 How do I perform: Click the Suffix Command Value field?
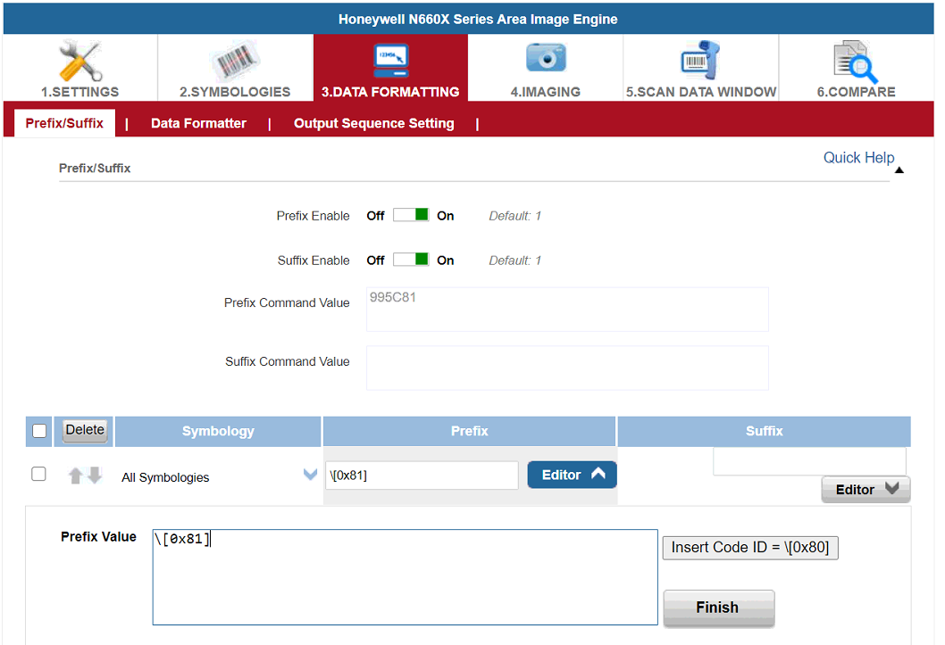[x=567, y=368]
